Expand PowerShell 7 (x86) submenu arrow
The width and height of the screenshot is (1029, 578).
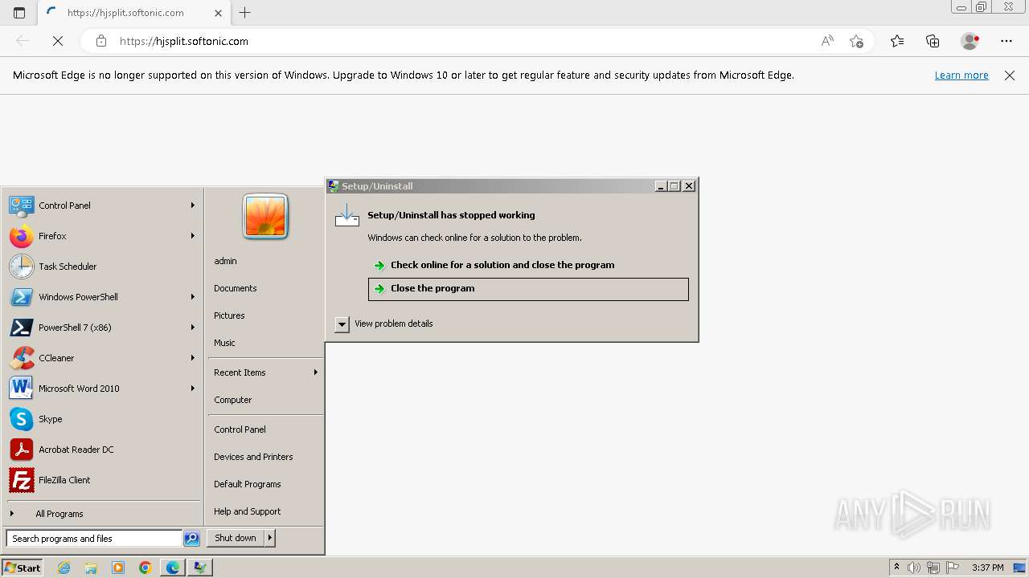[x=193, y=328]
